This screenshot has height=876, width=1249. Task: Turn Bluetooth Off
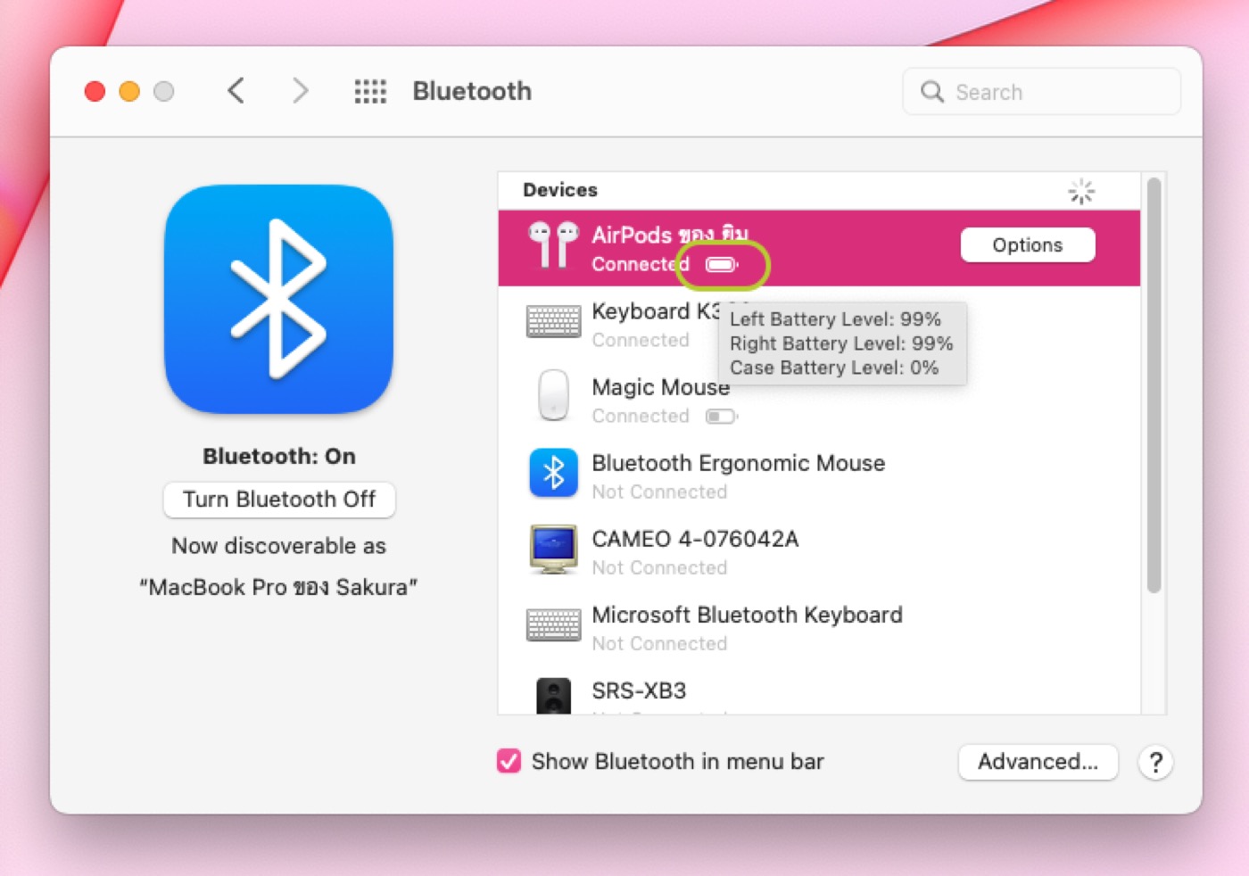(x=278, y=500)
